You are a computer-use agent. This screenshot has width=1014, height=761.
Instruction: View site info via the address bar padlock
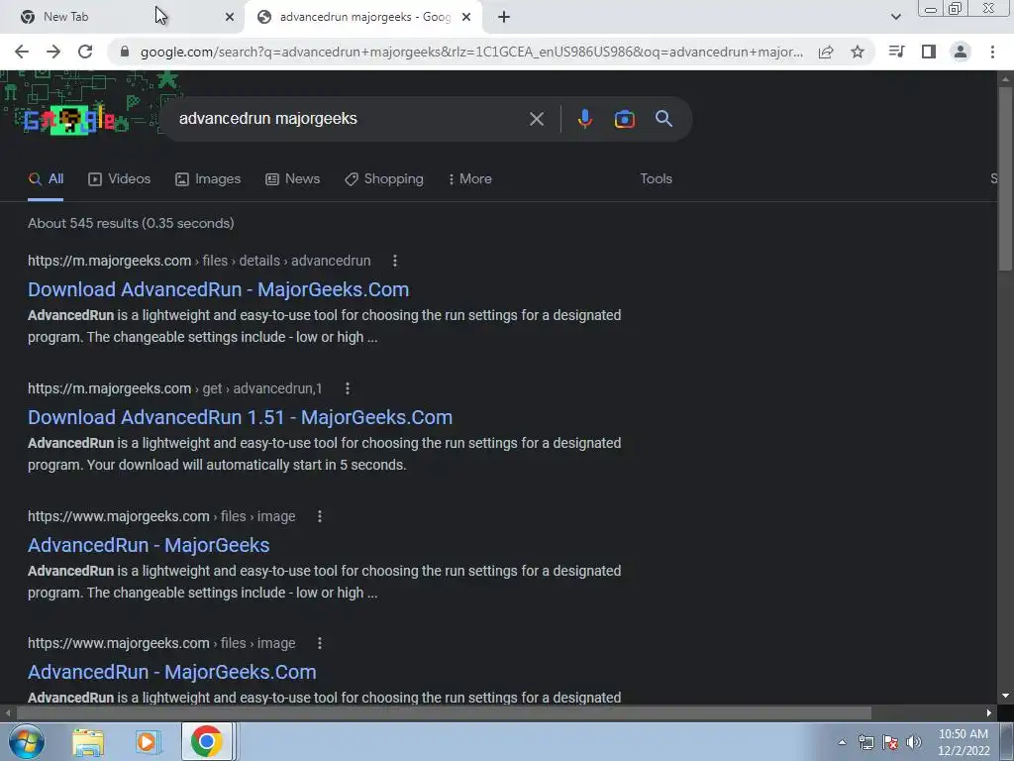[x=125, y=52]
